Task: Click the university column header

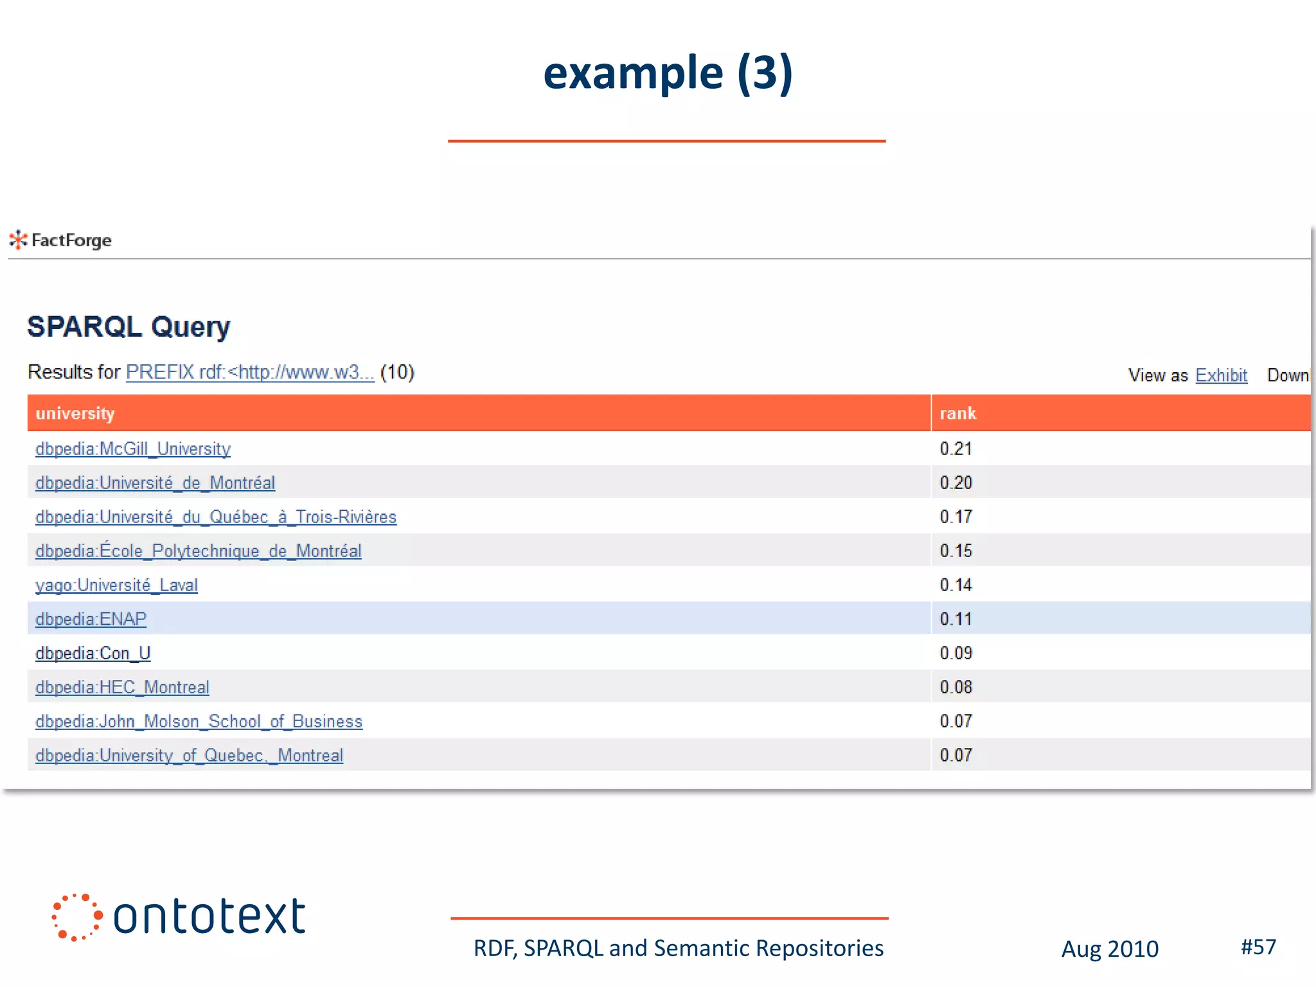Action: tap(479, 413)
